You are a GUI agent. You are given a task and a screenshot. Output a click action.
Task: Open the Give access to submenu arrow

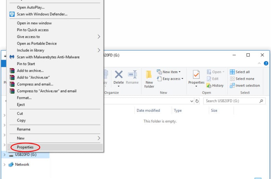point(99,36)
